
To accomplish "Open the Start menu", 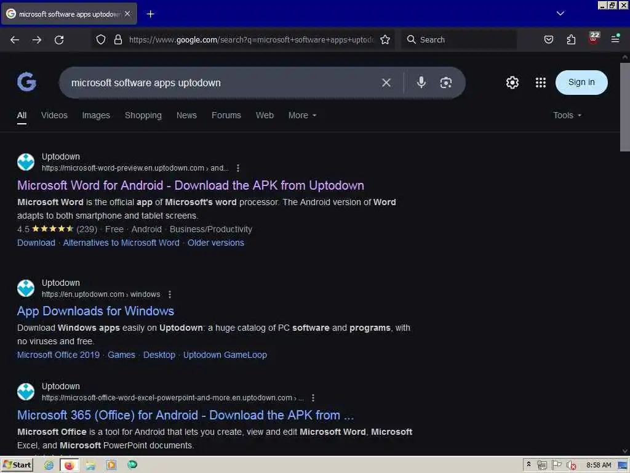I will [x=17, y=466].
